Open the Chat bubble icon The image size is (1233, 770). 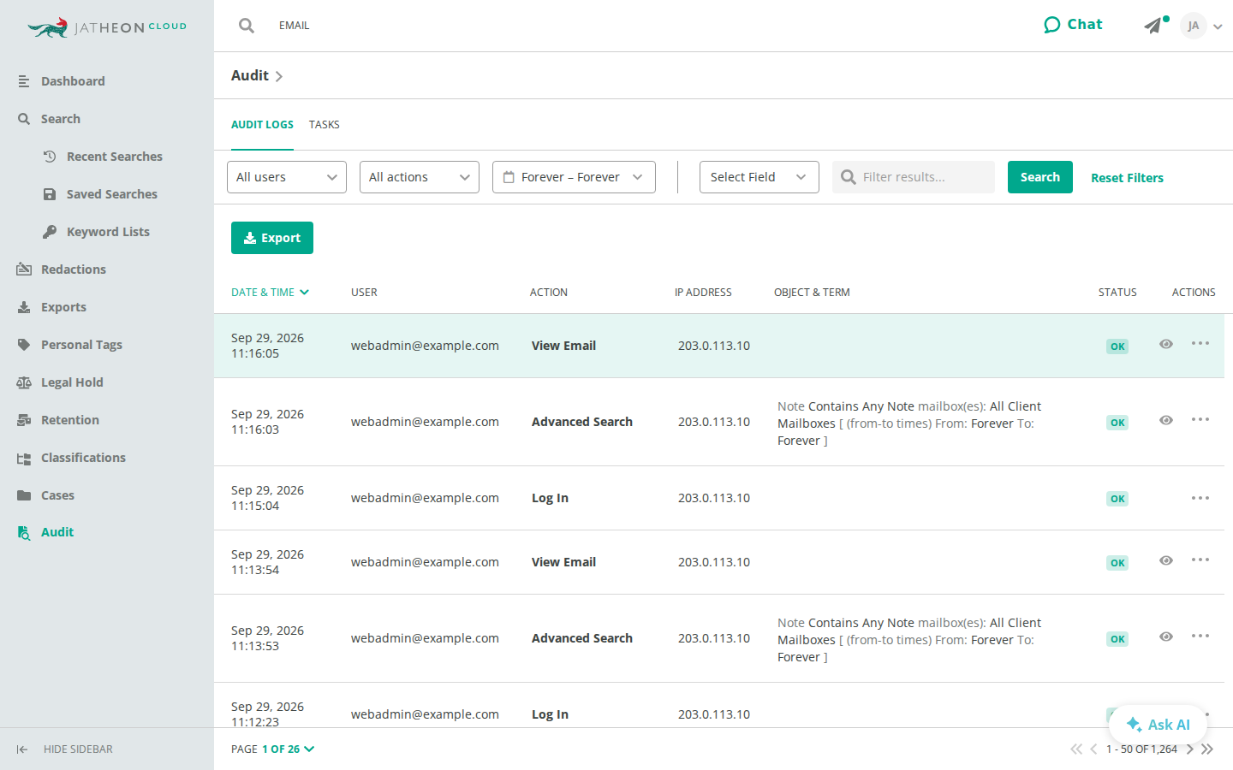point(1051,25)
